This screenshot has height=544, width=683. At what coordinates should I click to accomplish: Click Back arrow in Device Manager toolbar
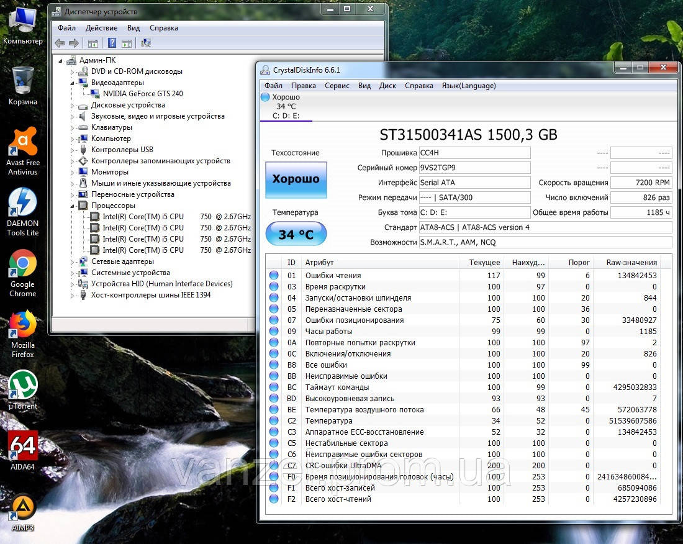[60, 43]
